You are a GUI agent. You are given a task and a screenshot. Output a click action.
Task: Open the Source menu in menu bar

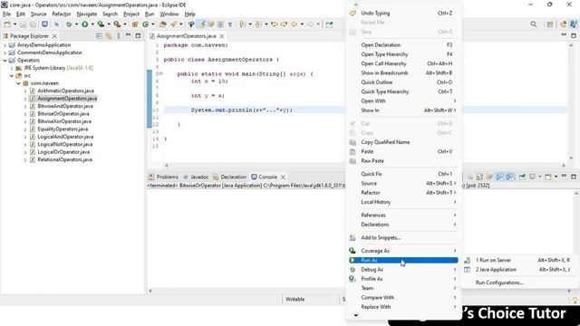38,14
